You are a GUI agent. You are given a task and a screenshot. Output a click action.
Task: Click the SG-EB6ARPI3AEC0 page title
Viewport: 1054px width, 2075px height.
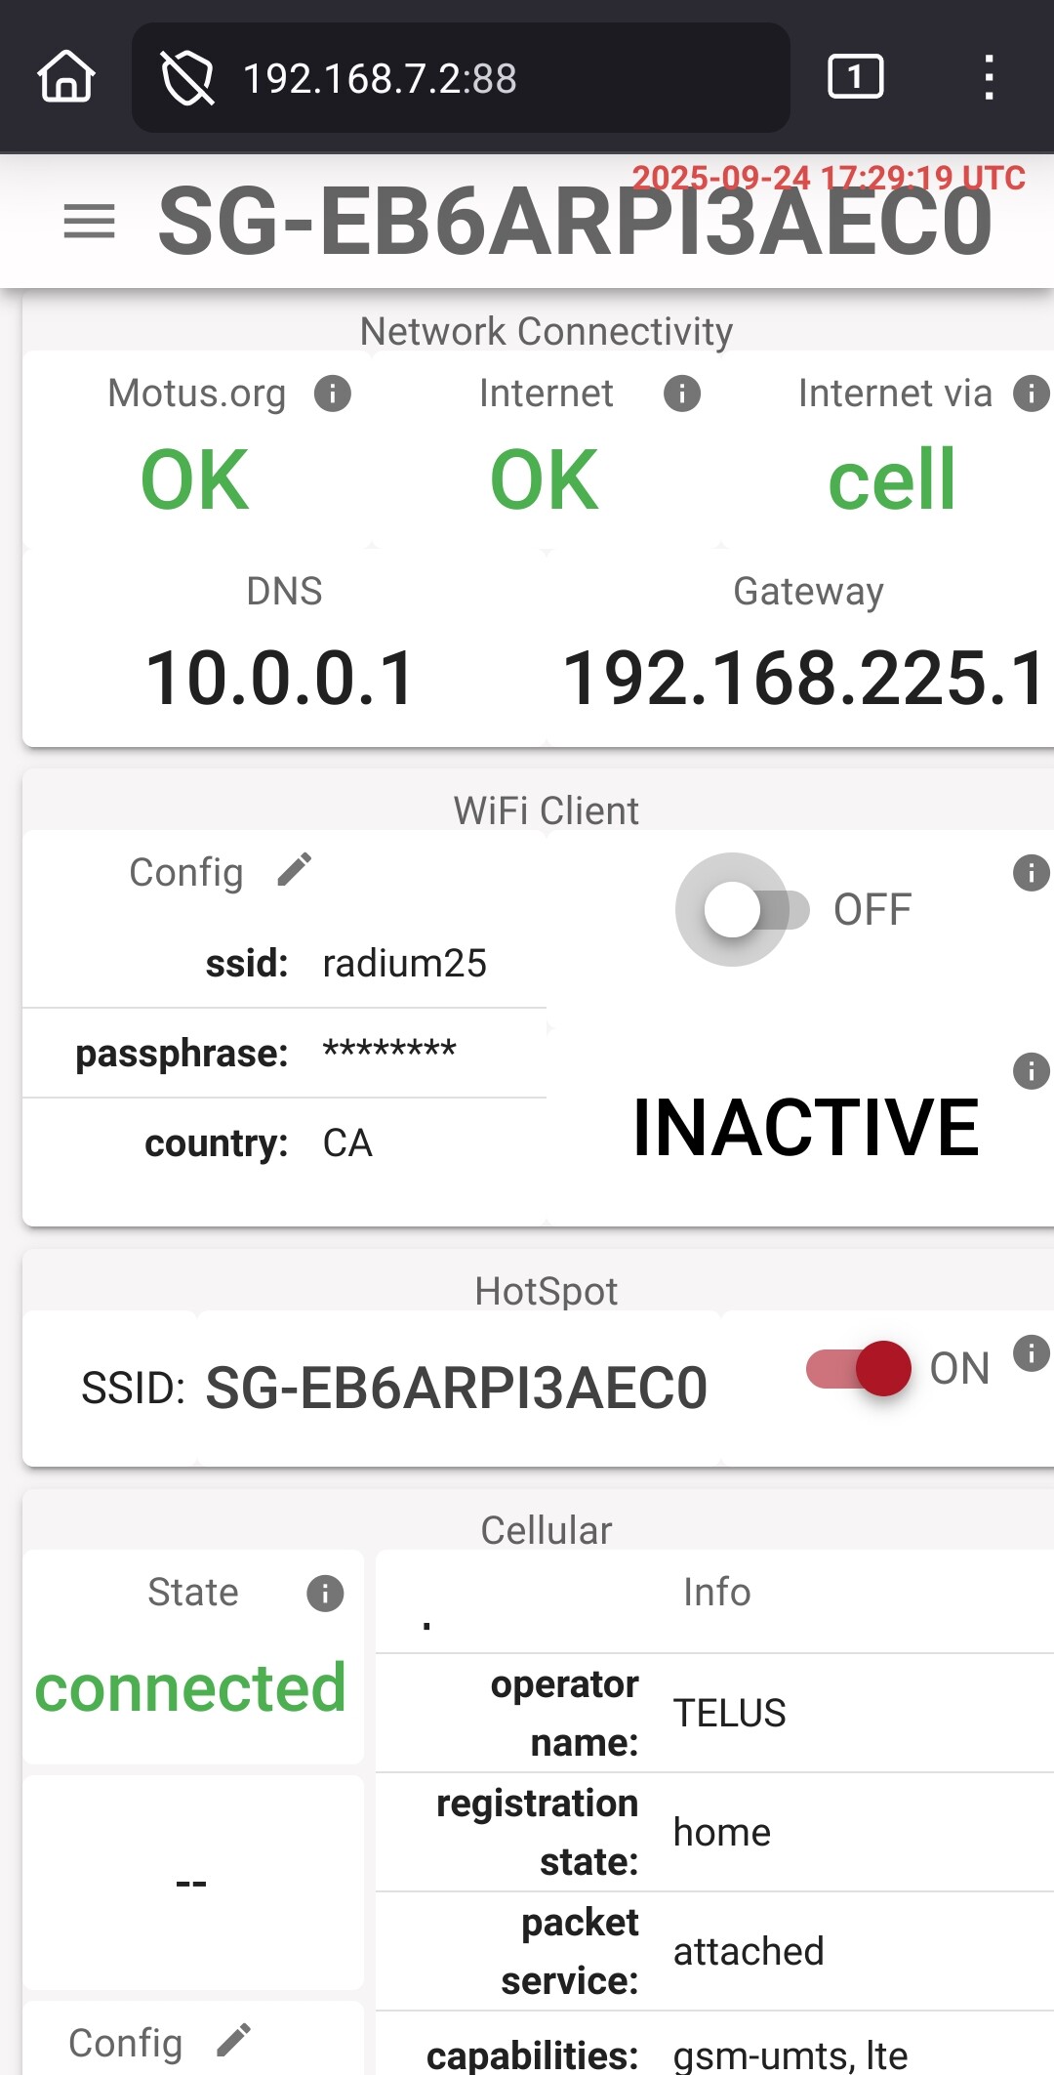(x=575, y=223)
